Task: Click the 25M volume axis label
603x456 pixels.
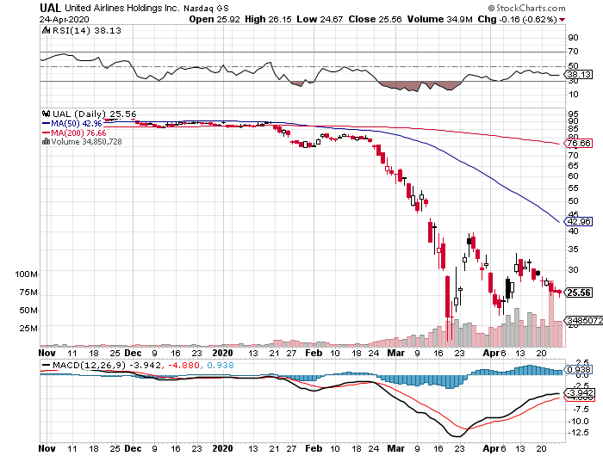Action: coord(28,329)
